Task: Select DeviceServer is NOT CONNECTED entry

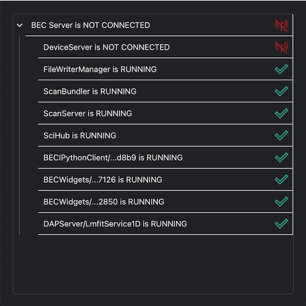Action: point(165,47)
